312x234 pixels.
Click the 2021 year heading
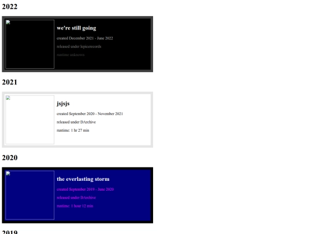click(10, 82)
